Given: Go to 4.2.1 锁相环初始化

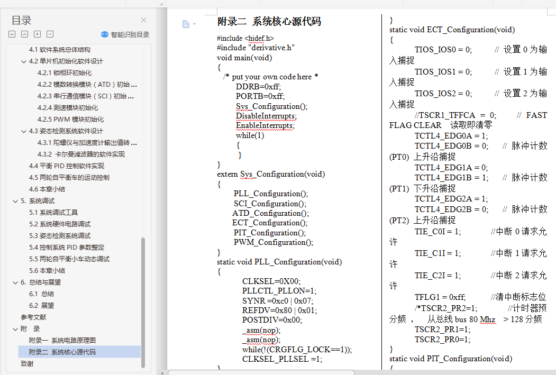Looking at the screenshot, I should [65, 72].
